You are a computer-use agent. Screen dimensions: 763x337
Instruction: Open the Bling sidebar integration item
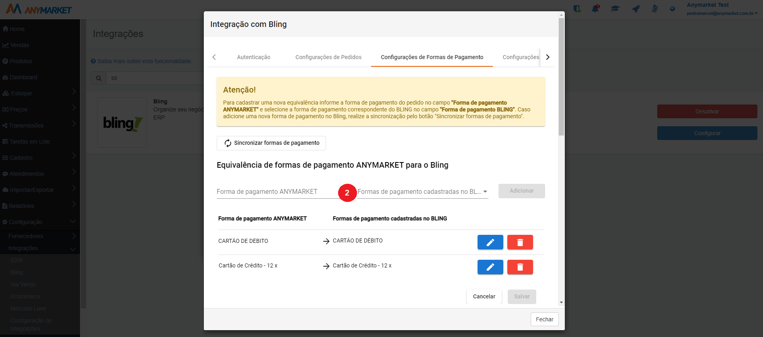pos(16,272)
